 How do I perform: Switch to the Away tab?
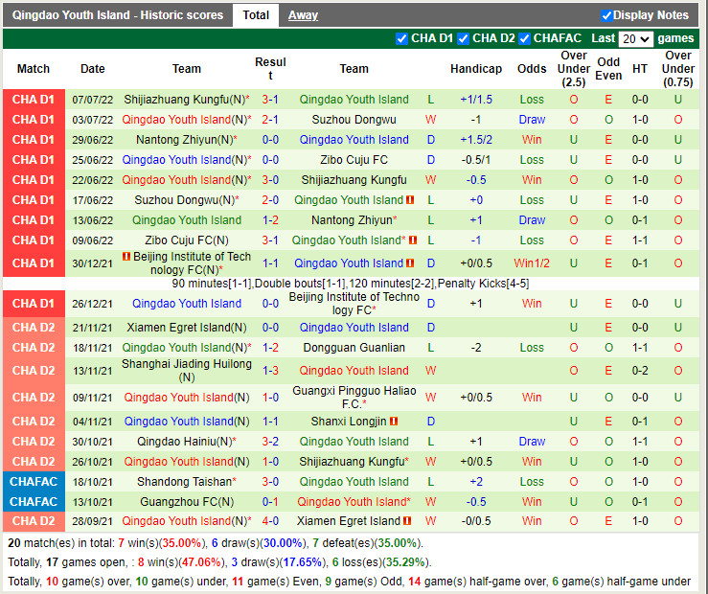(303, 15)
